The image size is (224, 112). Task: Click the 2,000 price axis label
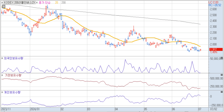tap(213, 44)
